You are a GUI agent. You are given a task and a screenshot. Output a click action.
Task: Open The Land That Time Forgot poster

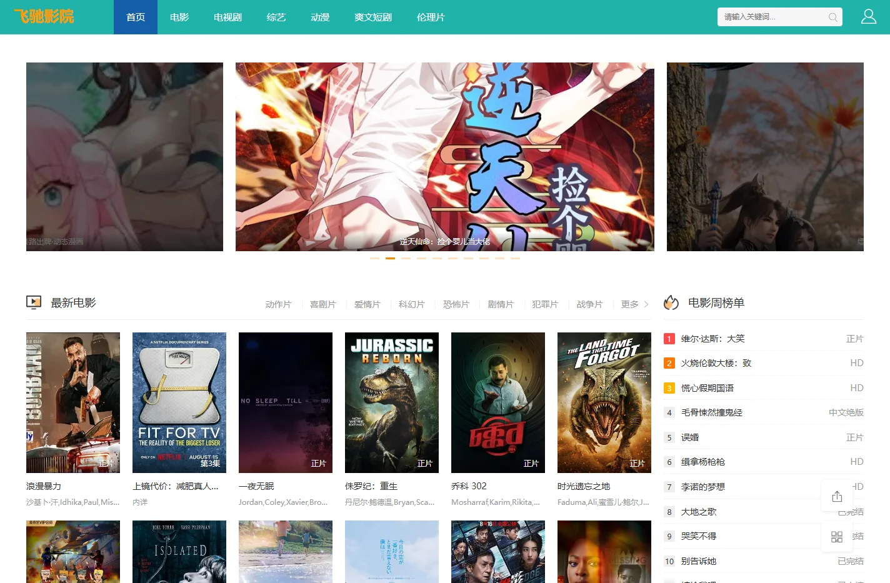(604, 402)
